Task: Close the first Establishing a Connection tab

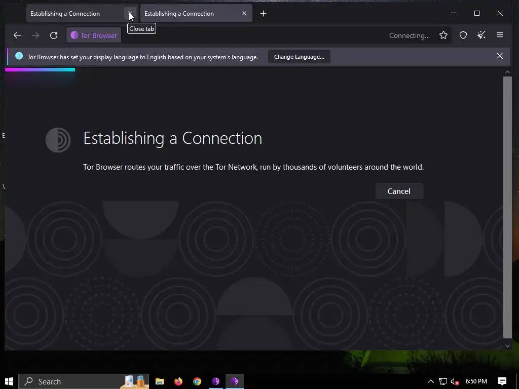Action: [130, 14]
